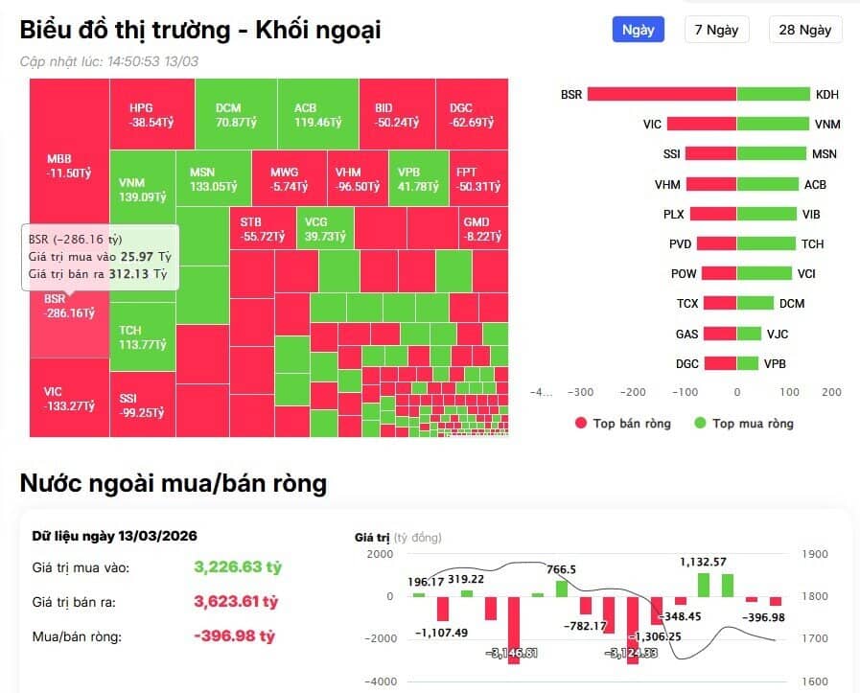Viewport: 860px width, 693px height.
Task: Click the VIC red treemap tile
Action: click(68, 398)
